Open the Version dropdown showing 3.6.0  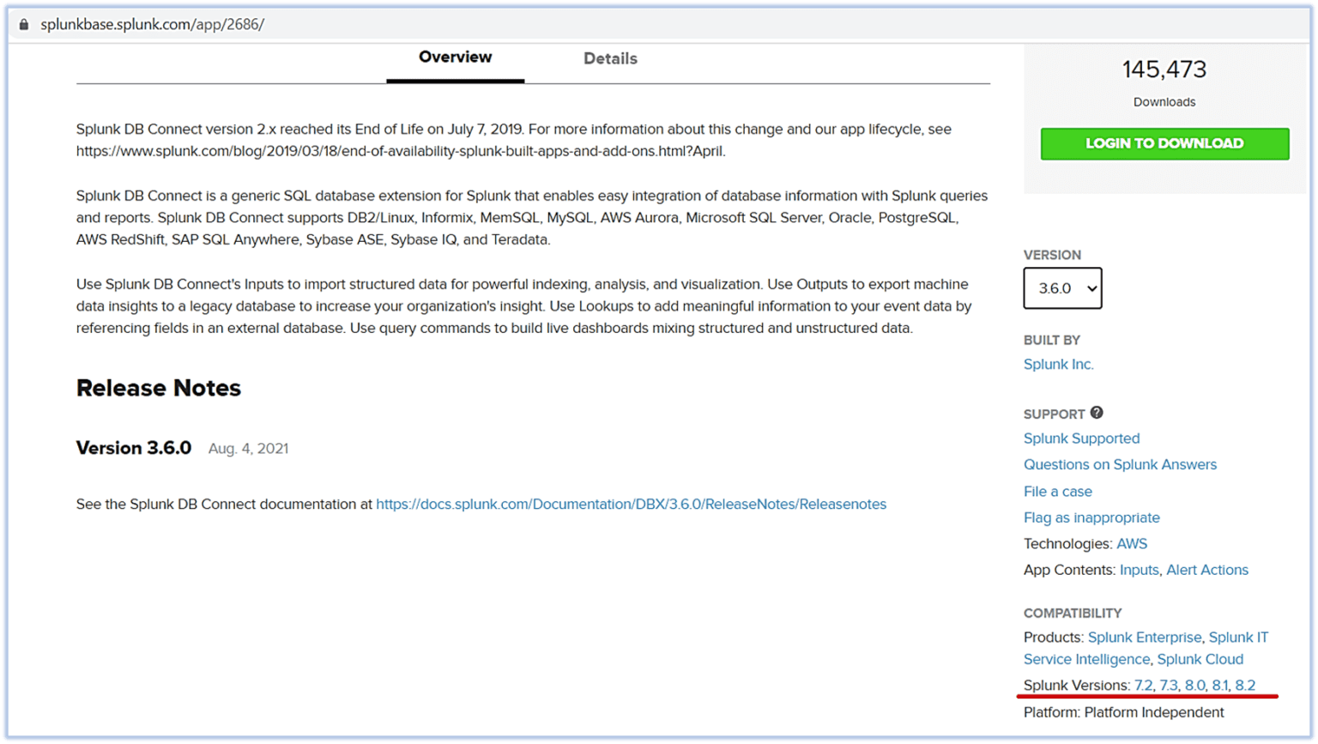pyautogui.click(x=1062, y=288)
